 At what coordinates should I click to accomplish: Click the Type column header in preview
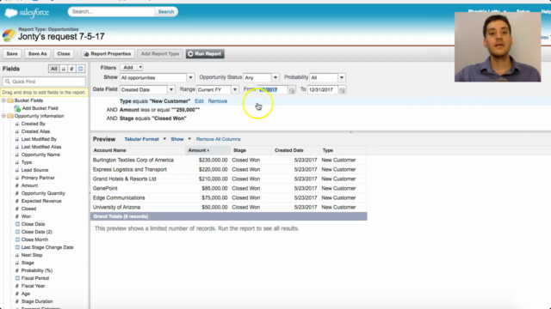pyautogui.click(x=343, y=150)
